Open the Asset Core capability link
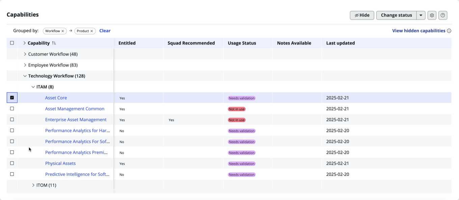 click(56, 98)
